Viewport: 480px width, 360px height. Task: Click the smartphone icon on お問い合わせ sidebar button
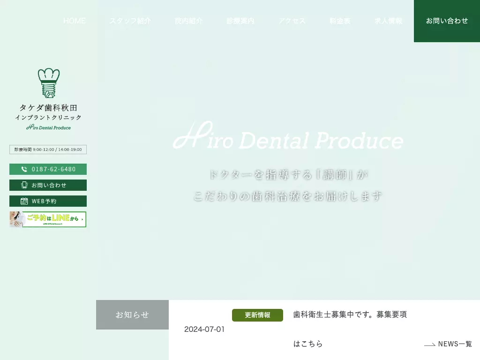(x=24, y=185)
